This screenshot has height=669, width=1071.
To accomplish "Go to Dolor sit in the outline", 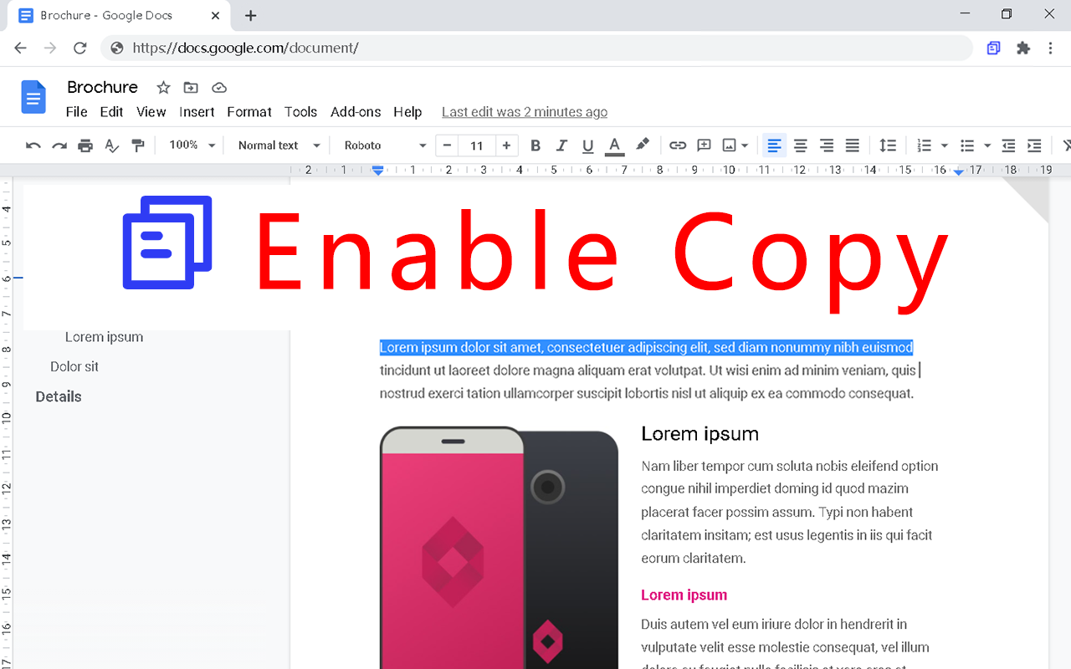I will [74, 366].
